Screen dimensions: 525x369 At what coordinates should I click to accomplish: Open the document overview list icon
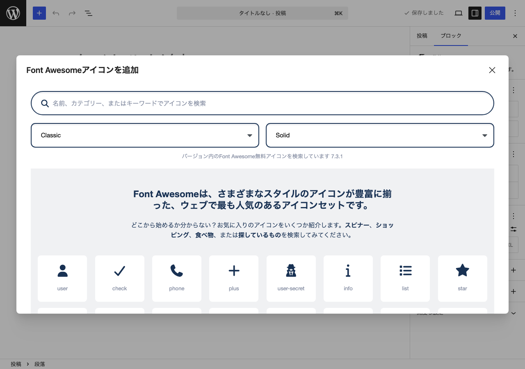(x=89, y=13)
